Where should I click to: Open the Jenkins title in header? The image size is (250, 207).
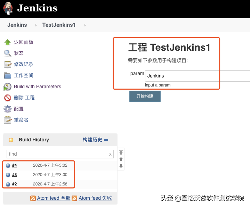(x=37, y=8)
